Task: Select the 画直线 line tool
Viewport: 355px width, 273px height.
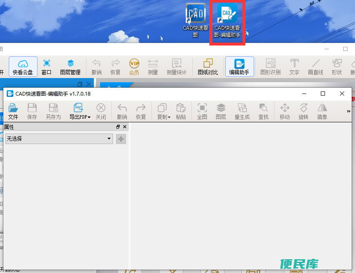Action: tap(315, 67)
